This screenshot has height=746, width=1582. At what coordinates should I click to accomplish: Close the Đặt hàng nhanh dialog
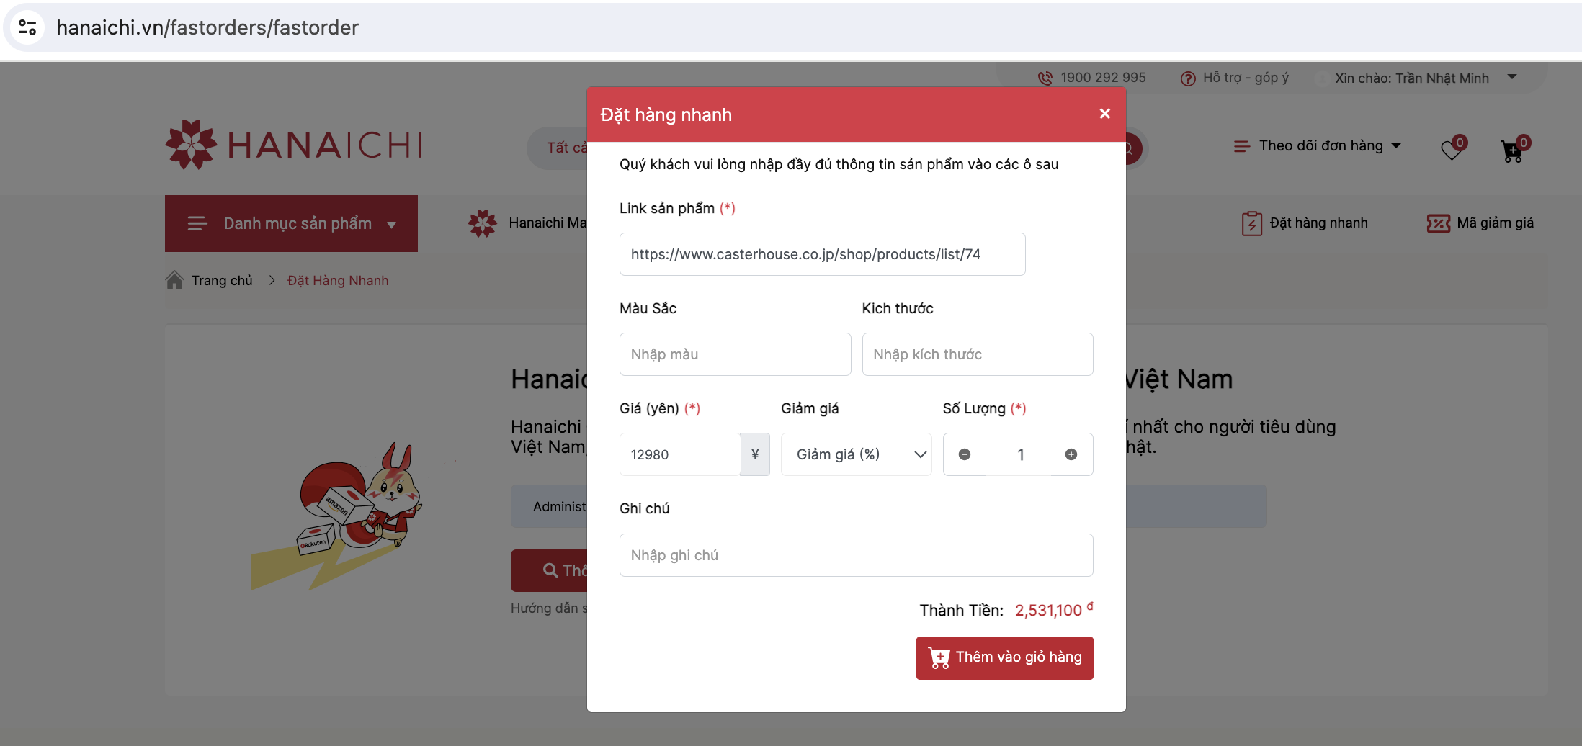(x=1104, y=114)
